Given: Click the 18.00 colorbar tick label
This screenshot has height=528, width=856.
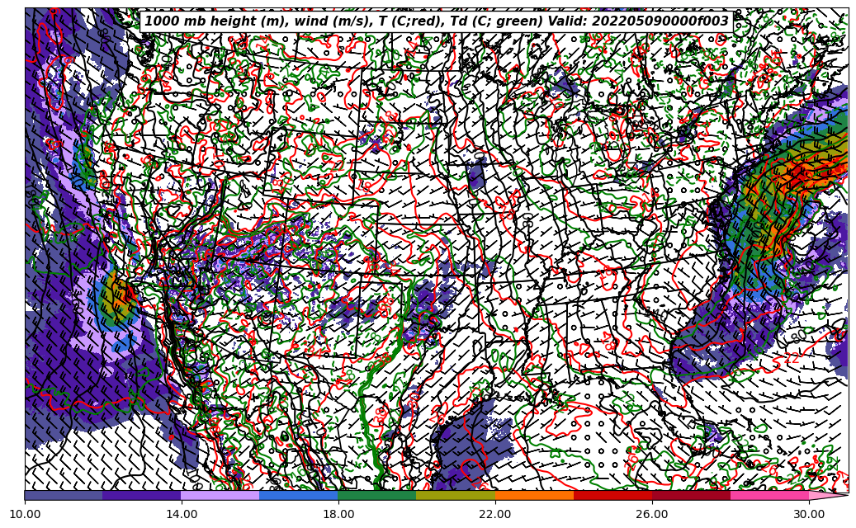Looking at the screenshot, I should tap(338, 514).
